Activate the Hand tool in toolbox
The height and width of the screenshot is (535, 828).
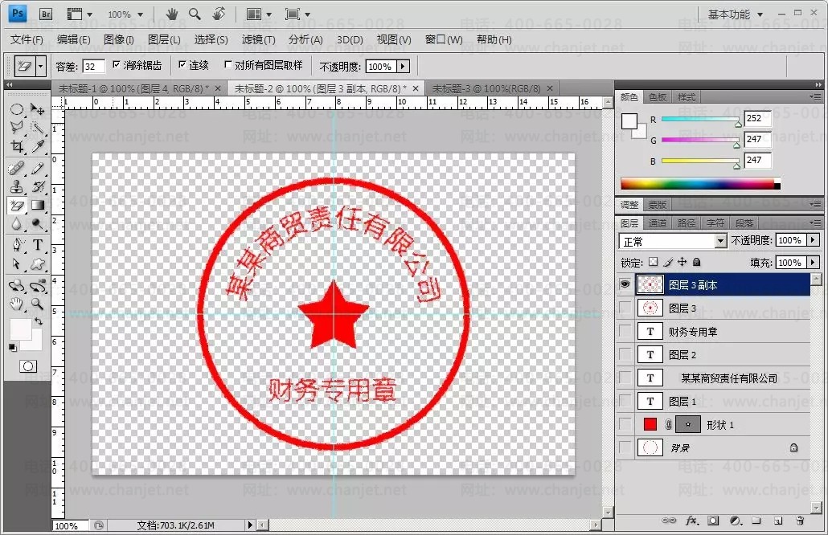click(x=17, y=304)
